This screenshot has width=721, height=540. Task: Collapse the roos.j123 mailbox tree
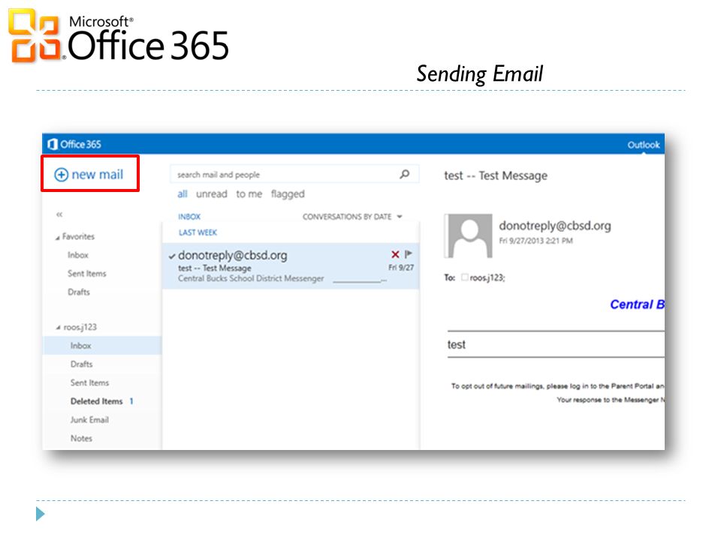[x=58, y=328]
